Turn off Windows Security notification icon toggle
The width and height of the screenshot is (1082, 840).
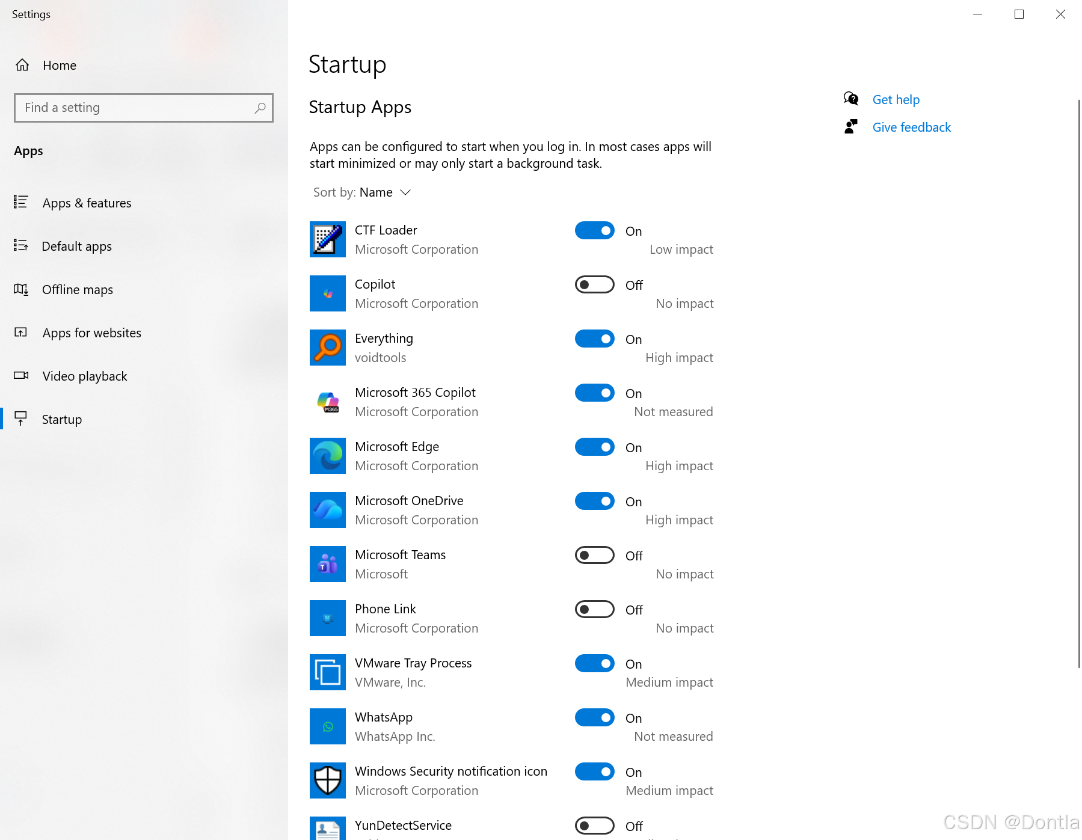point(595,771)
